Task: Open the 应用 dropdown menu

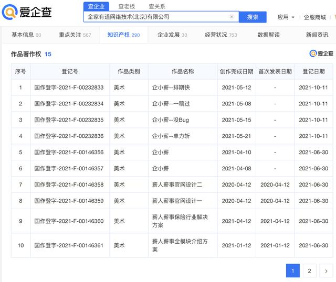Action: point(286,17)
